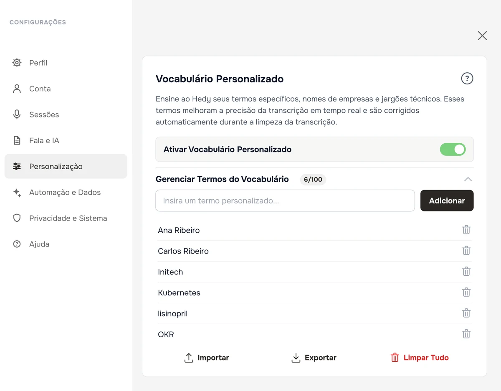This screenshot has height=391, width=501.
Task: Click the Sessões microphone icon
Action: tap(17, 114)
